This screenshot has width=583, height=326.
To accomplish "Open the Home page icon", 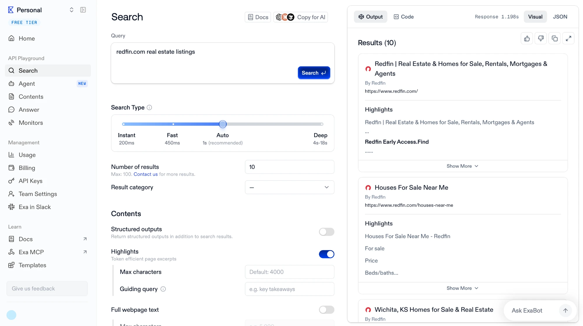I will (x=11, y=38).
